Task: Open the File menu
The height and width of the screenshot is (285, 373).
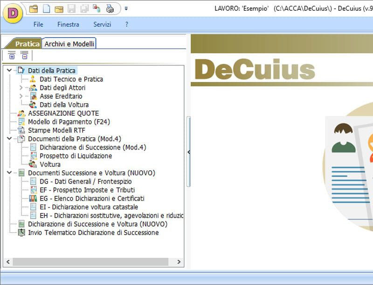Action: [38, 24]
